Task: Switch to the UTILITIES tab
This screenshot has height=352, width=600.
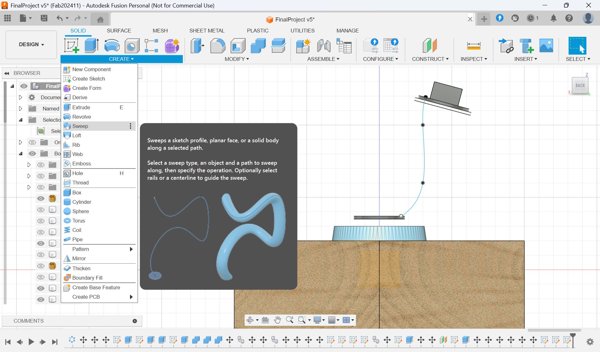Action: coord(302,31)
